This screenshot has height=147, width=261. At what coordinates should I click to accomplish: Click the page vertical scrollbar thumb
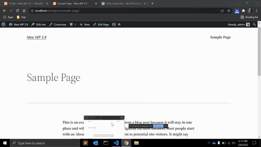click(x=259, y=51)
